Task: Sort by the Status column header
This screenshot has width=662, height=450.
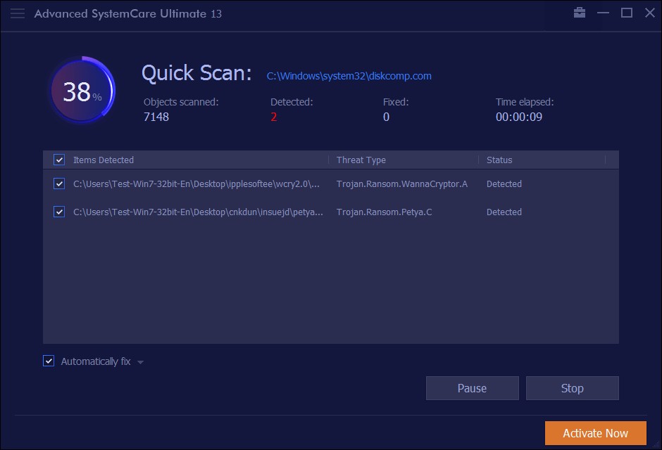Action: point(499,160)
